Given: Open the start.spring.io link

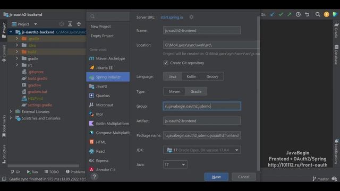Looking at the screenshot, I should (x=172, y=17).
